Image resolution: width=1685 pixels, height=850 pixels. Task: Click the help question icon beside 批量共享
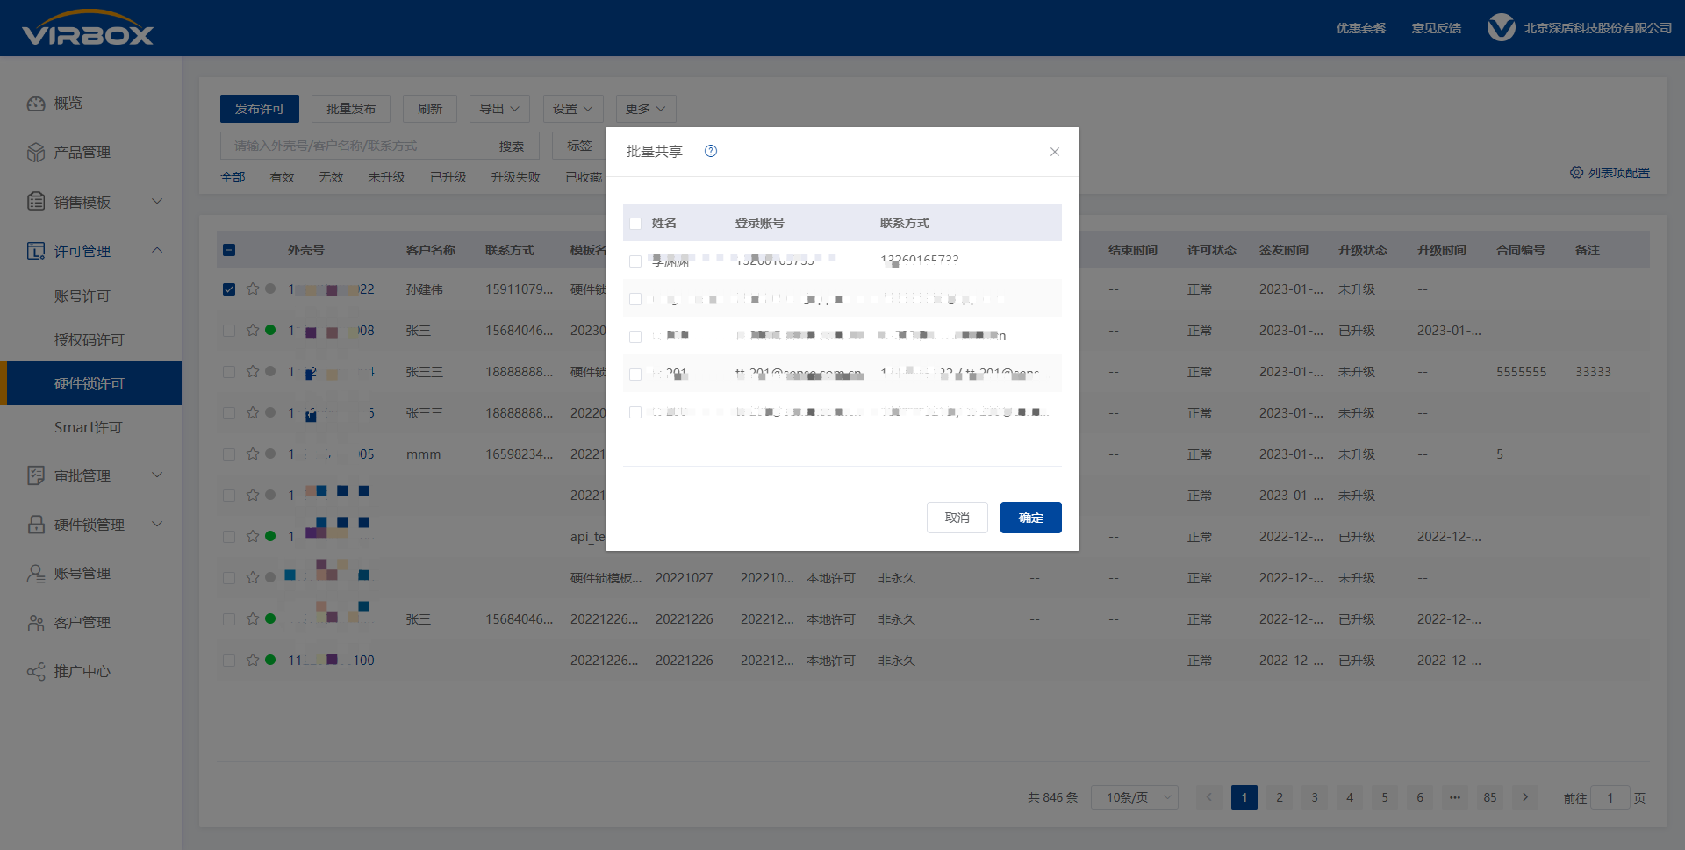click(x=711, y=151)
